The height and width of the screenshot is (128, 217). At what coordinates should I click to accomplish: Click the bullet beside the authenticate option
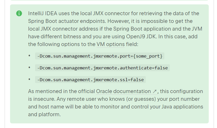click(x=30, y=68)
